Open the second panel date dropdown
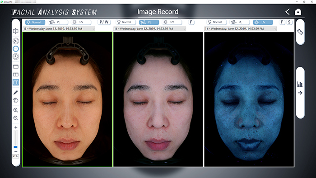The width and height of the screenshot is (316, 178). pos(149,29)
